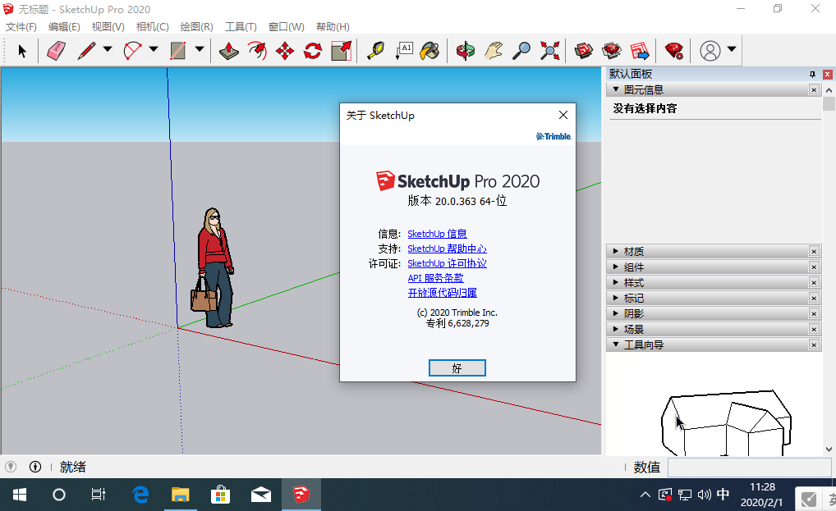Activate the Zoom magnifier tool
The height and width of the screenshot is (511, 836).
tap(521, 51)
